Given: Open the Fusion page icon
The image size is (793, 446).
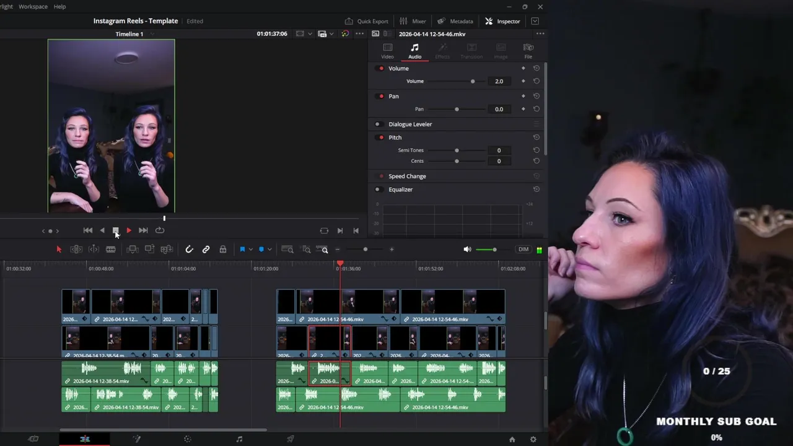Looking at the screenshot, I should [x=136, y=439].
